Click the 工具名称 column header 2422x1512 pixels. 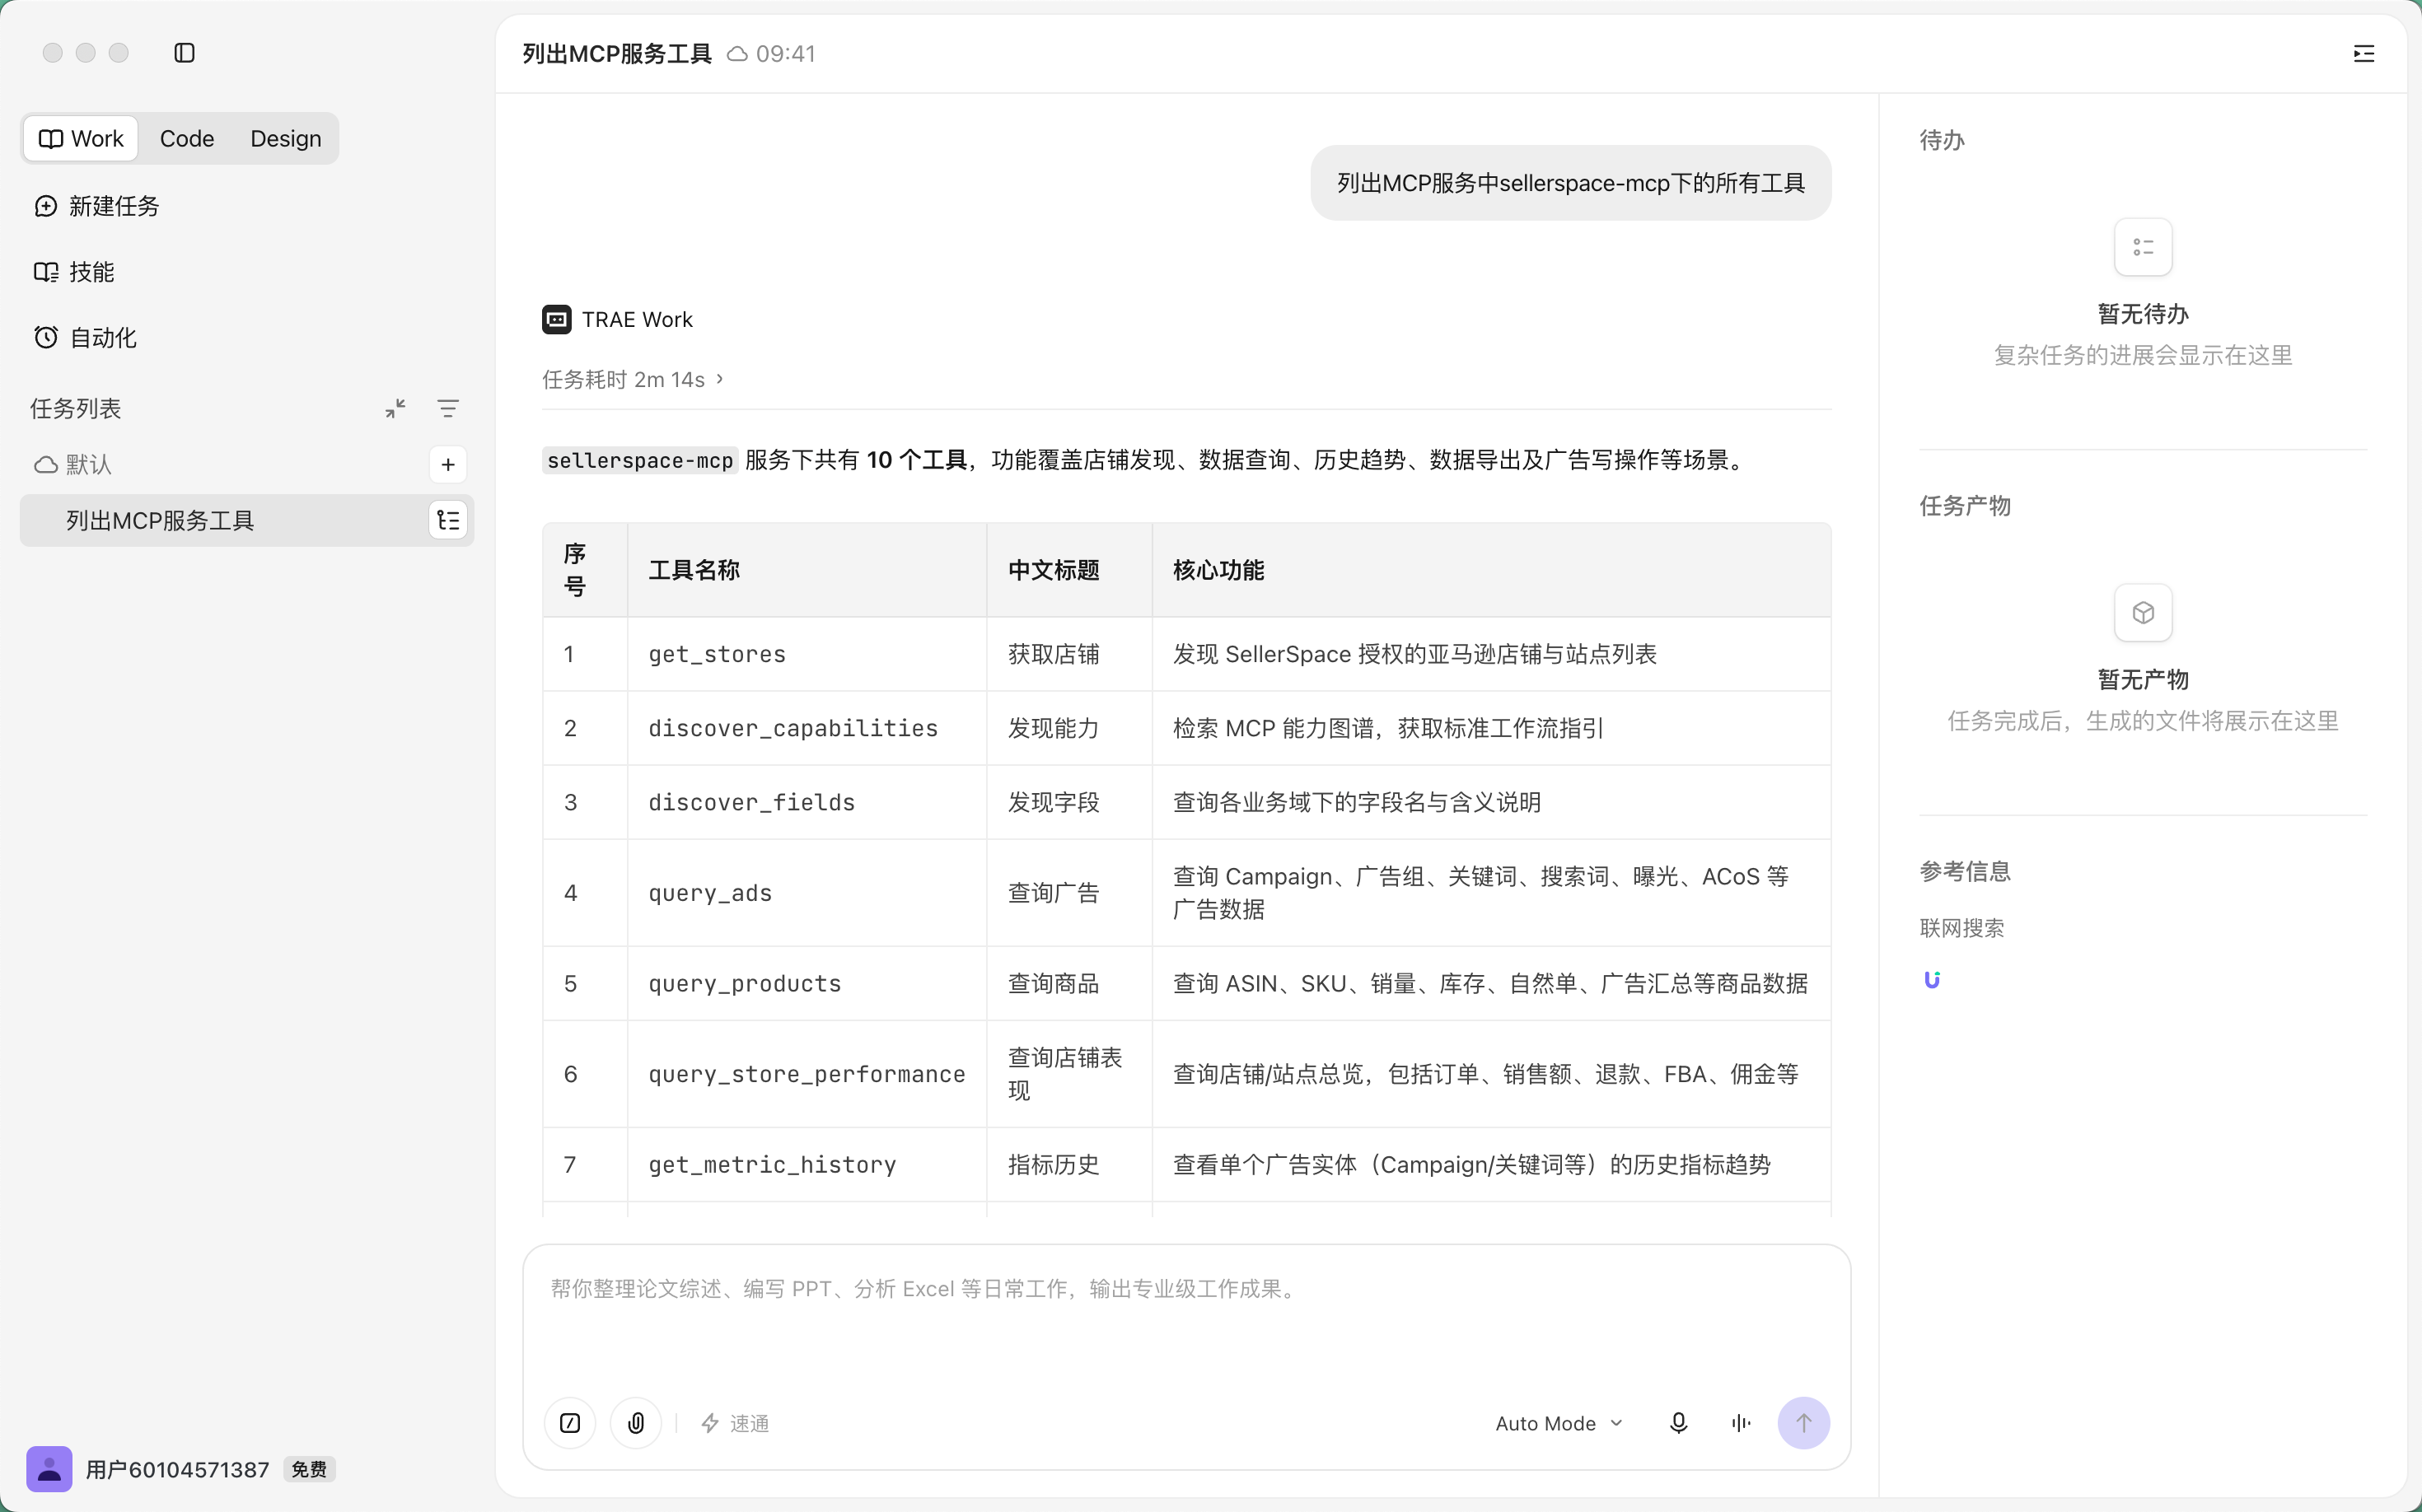tap(807, 570)
